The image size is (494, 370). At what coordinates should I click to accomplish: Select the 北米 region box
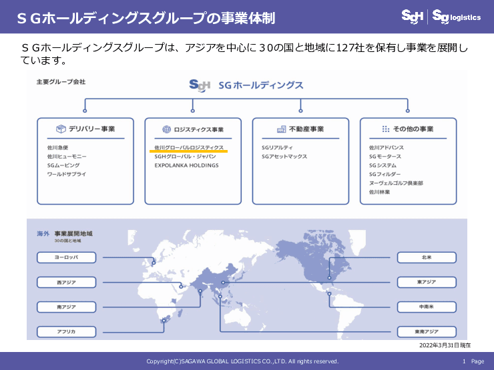(427, 257)
